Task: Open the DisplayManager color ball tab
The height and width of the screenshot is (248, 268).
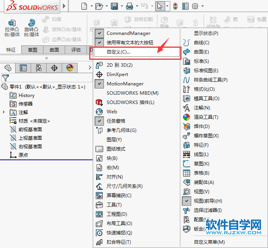Action: (x=70, y=68)
